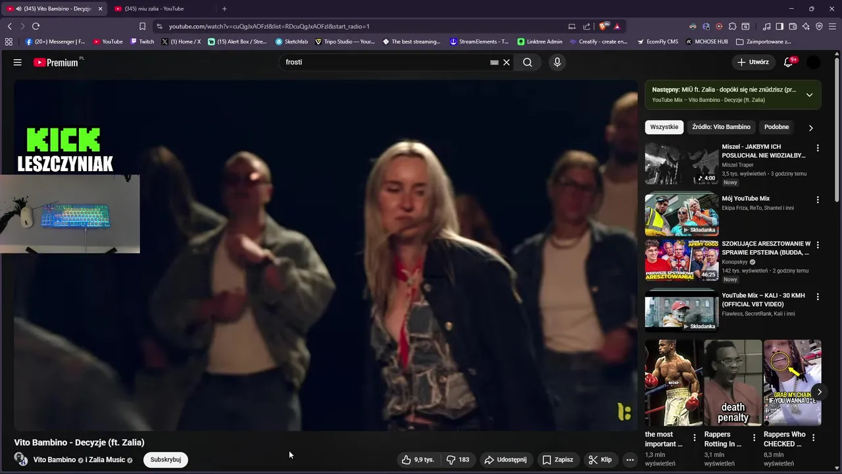Screen dimensions: 842x474
Task: Open site settings icon in address bar
Action: (159, 26)
